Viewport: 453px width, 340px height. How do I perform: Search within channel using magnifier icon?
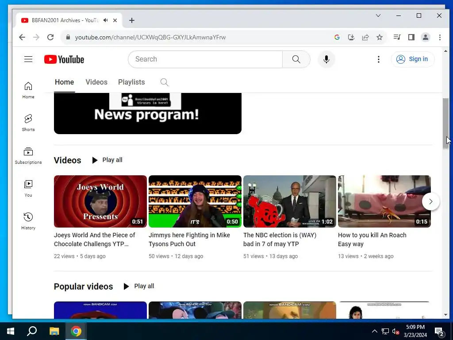pyautogui.click(x=165, y=82)
